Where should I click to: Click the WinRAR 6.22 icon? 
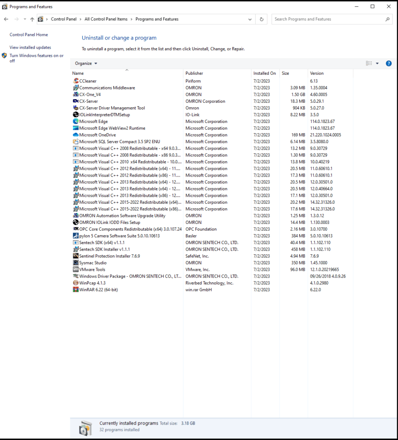pyautogui.click(x=76, y=290)
